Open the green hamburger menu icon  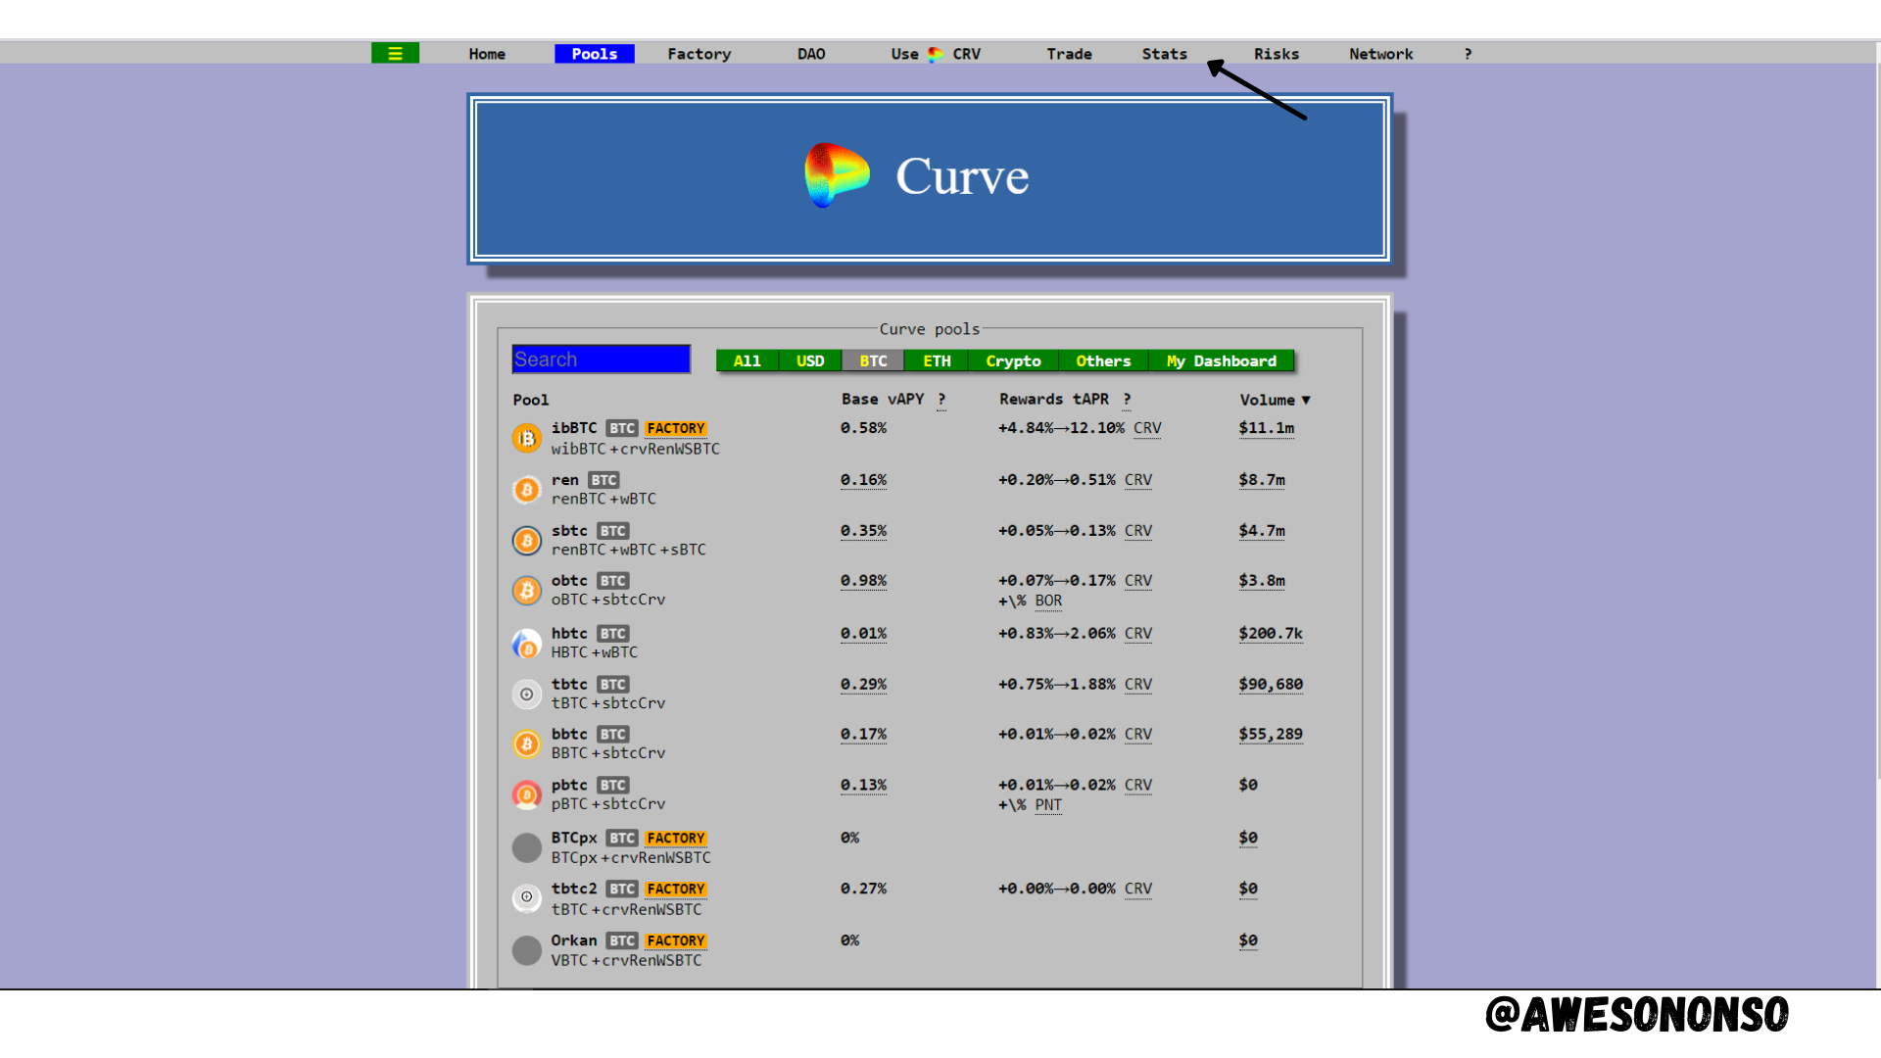pos(395,54)
